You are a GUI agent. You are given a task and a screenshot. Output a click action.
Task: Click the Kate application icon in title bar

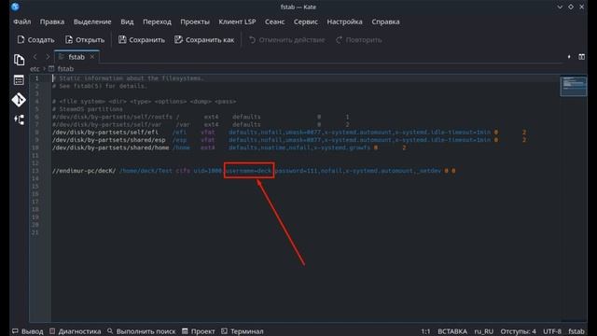point(15,7)
